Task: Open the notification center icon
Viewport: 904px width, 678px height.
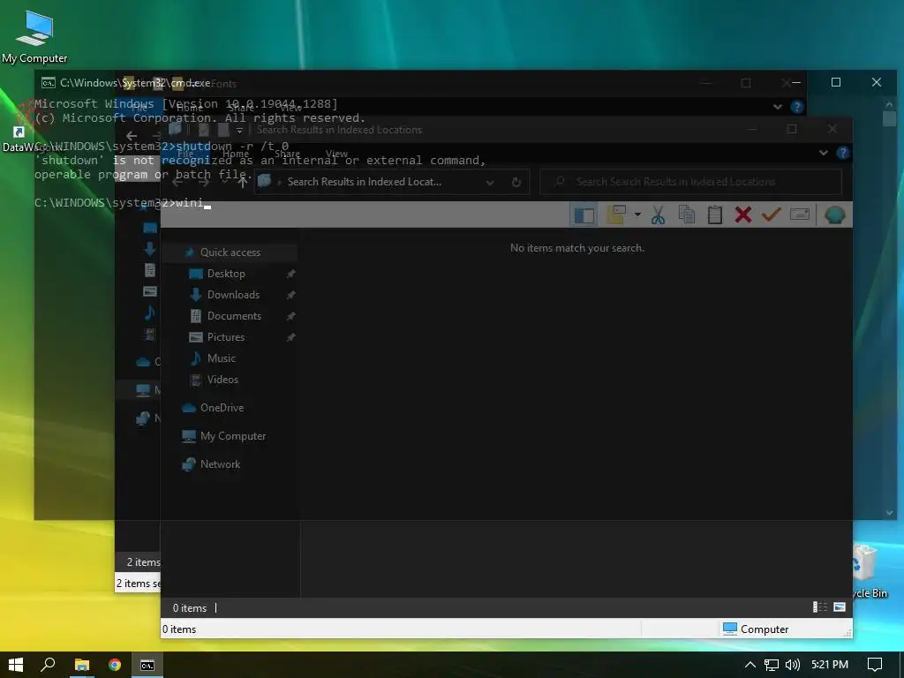Action: 875,665
